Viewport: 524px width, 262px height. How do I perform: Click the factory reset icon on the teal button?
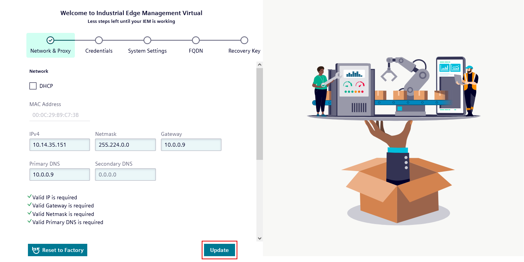tap(35, 250)
